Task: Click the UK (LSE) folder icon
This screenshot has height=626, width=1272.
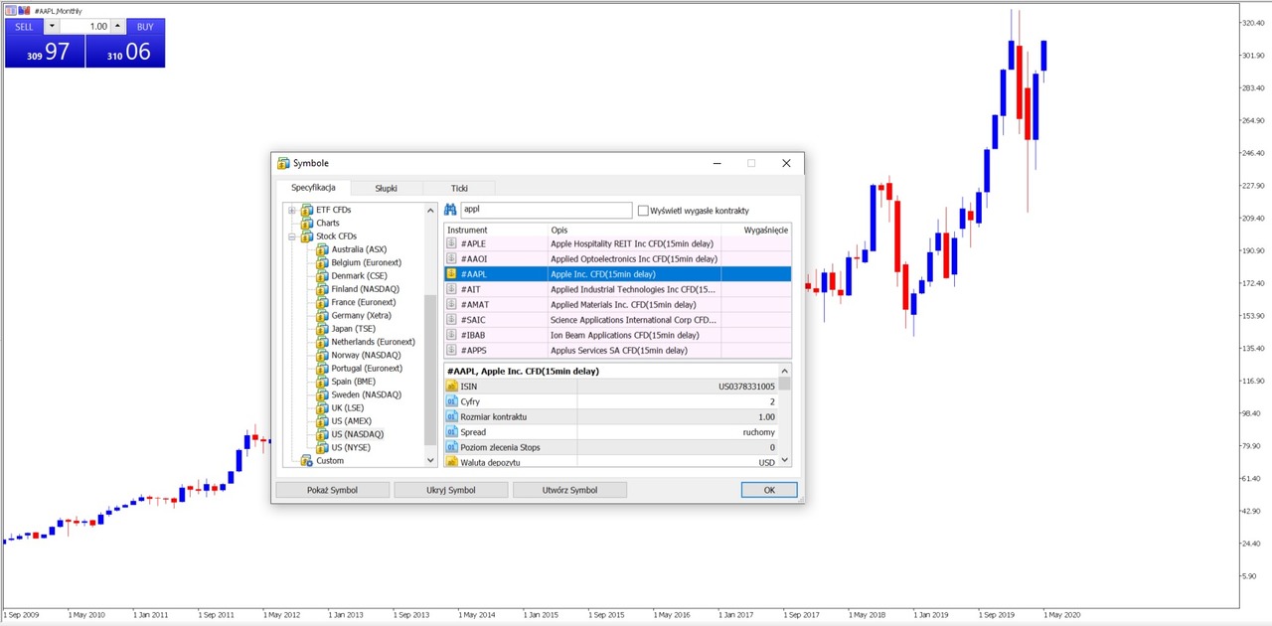Action: [322, 407]
